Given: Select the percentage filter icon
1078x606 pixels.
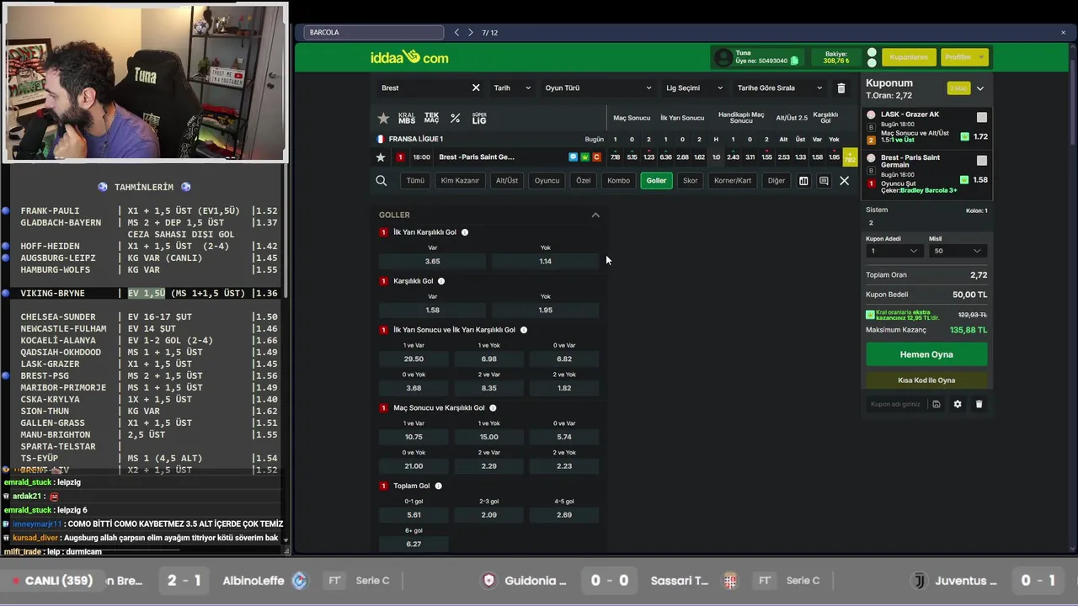Looking at the screenshot, I should tap(456, 119).
